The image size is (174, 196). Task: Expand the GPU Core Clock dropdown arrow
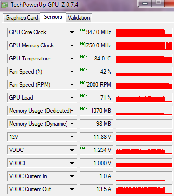point(72,32)
